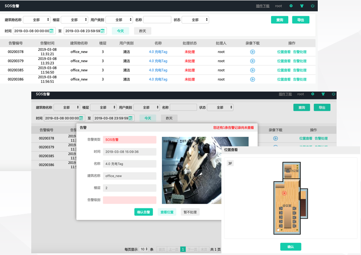This screenshot has width=361, height=255.
Task: Click red location marker on floor map
Action: (284, 193)
